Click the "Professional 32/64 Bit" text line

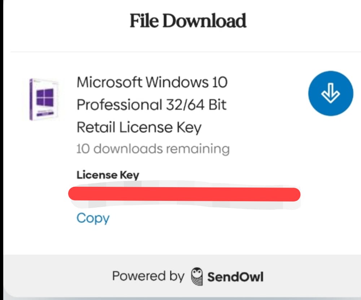pos(152,105)
